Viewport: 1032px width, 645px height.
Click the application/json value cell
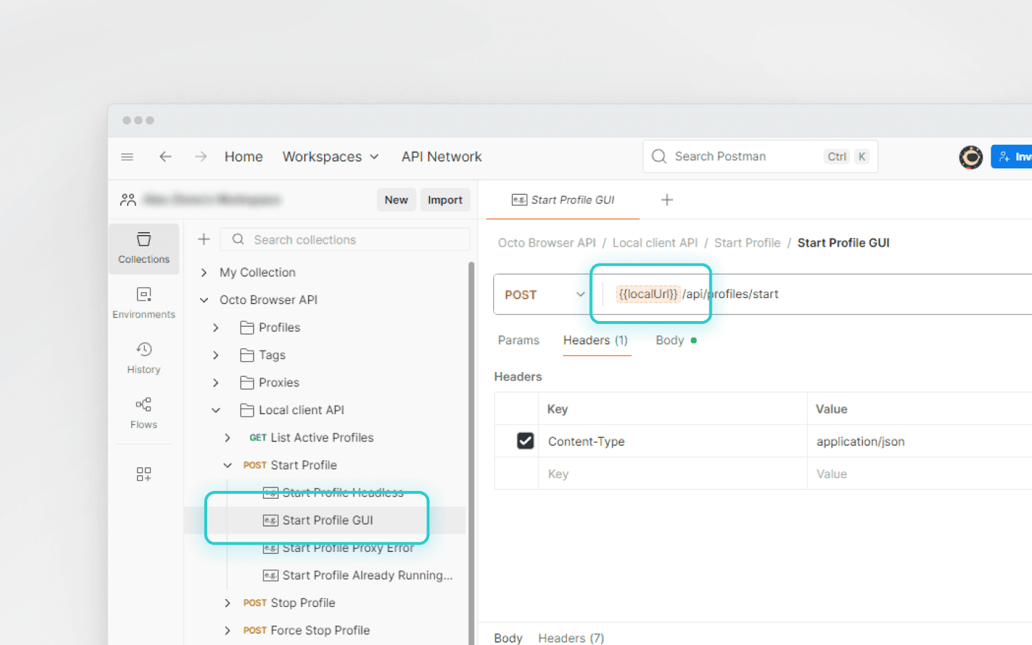coord(919,441)
